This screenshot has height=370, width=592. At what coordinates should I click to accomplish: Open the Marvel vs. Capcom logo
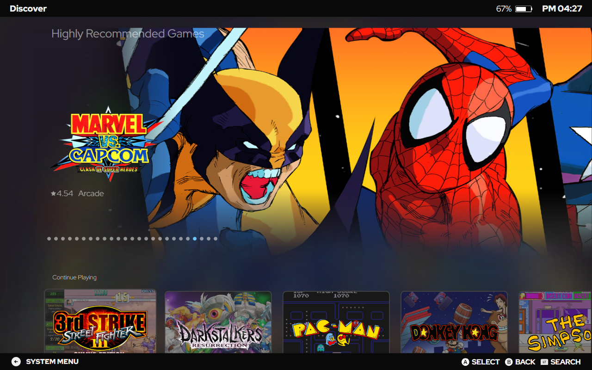pyautogui.click(x=106, y=143)
